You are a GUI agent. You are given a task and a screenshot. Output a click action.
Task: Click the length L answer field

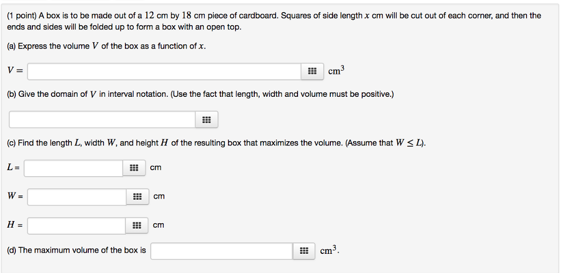pos(73,168)
